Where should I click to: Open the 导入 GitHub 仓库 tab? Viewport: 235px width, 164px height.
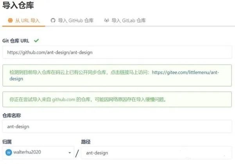72,20
